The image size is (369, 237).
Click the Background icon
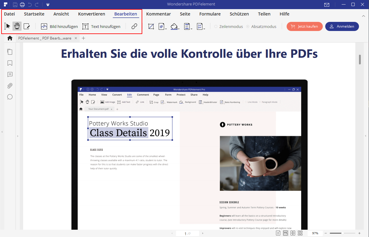point(174,26)
